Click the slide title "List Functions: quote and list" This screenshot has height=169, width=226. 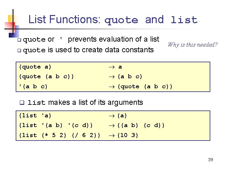click(113, 20)
